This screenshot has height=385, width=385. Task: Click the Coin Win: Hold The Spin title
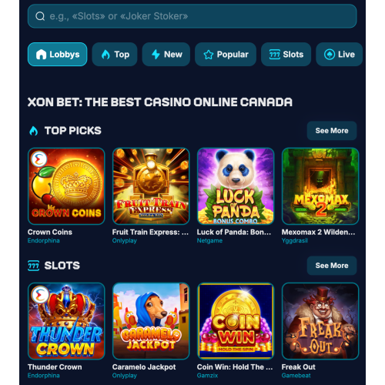[x=235, y=367]
